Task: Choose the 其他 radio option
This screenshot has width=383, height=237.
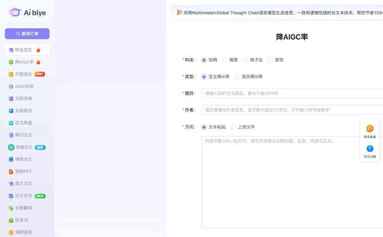Action: 270,60
